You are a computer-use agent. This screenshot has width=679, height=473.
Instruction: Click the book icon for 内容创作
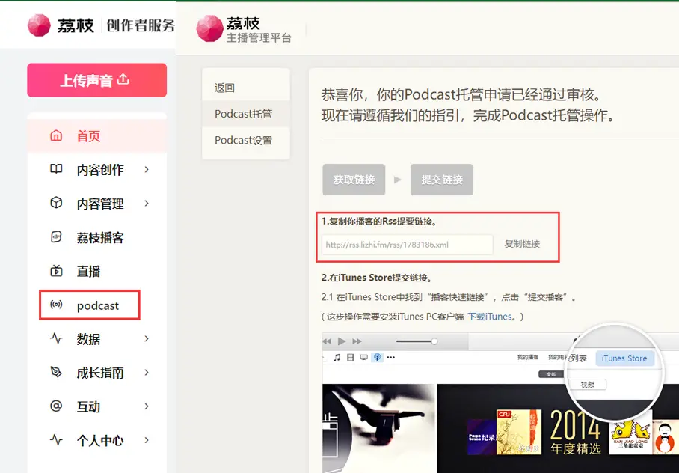(56, 170)
